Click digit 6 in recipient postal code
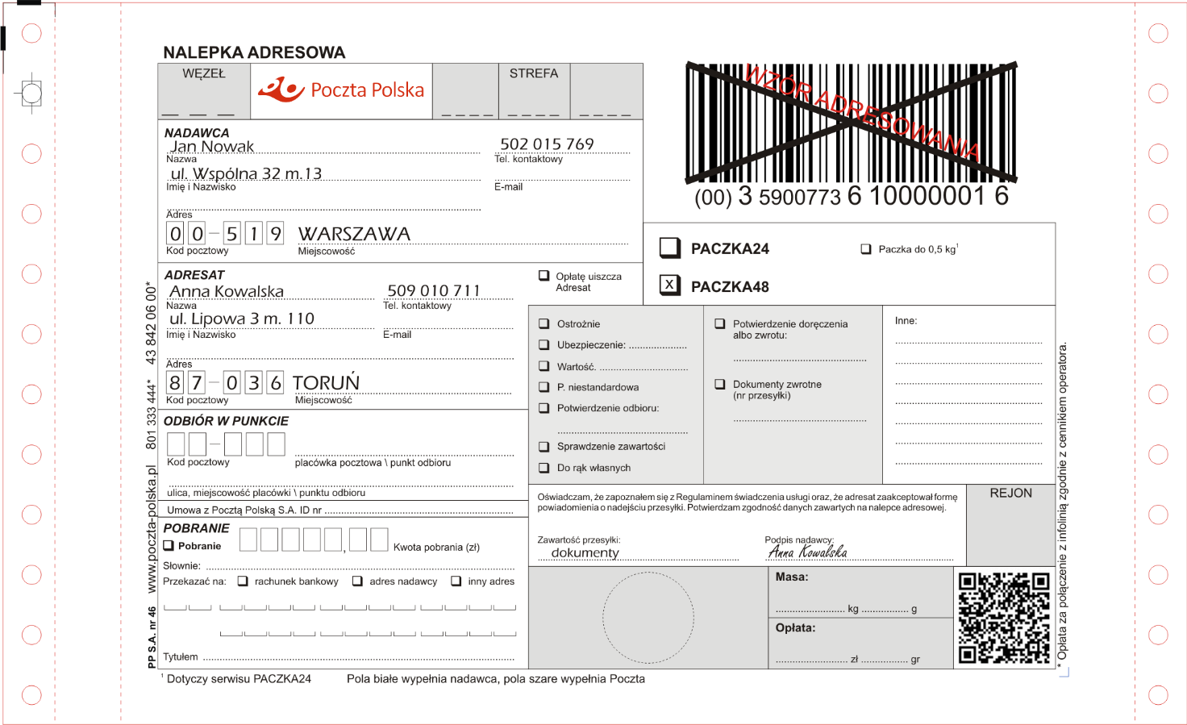This screenshot has width=1187, height=725. coord(276,382)
